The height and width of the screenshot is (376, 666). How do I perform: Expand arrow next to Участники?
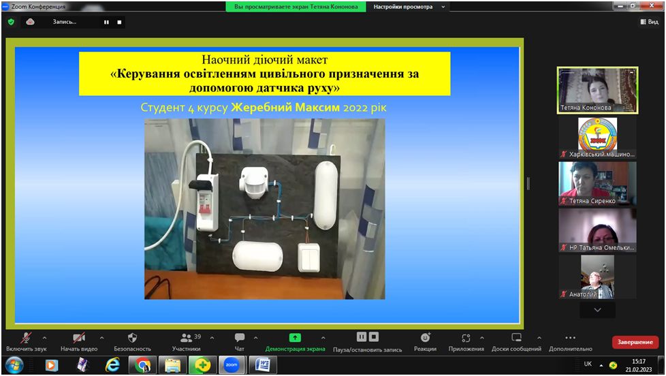tap(212, 338)
